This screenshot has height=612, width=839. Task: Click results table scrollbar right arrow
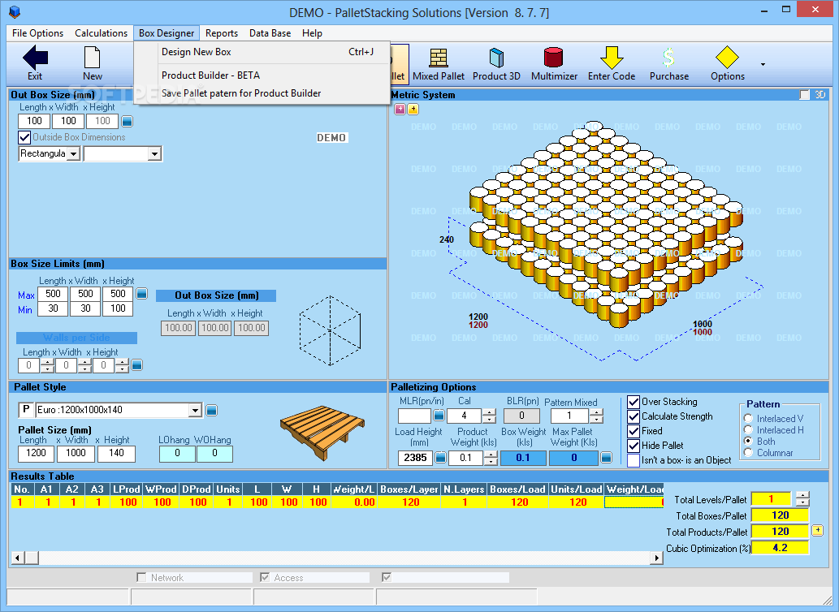point(656,558)
